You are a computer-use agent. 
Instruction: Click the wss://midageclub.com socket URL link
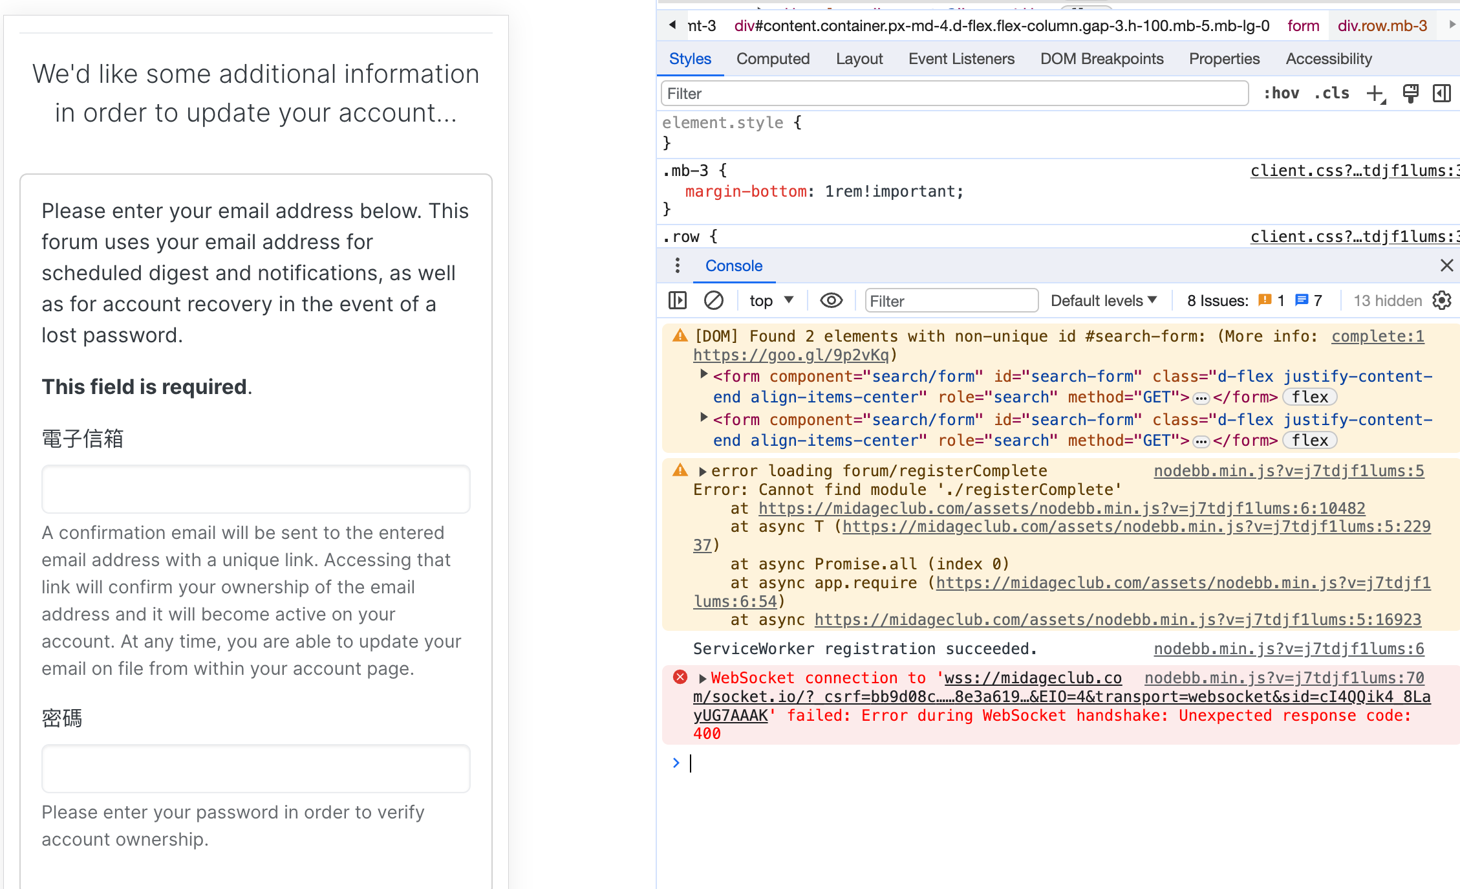click(1062, 697)
